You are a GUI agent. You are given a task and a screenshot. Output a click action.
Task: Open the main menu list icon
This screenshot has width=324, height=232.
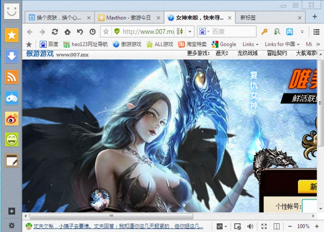click(316, 32)
